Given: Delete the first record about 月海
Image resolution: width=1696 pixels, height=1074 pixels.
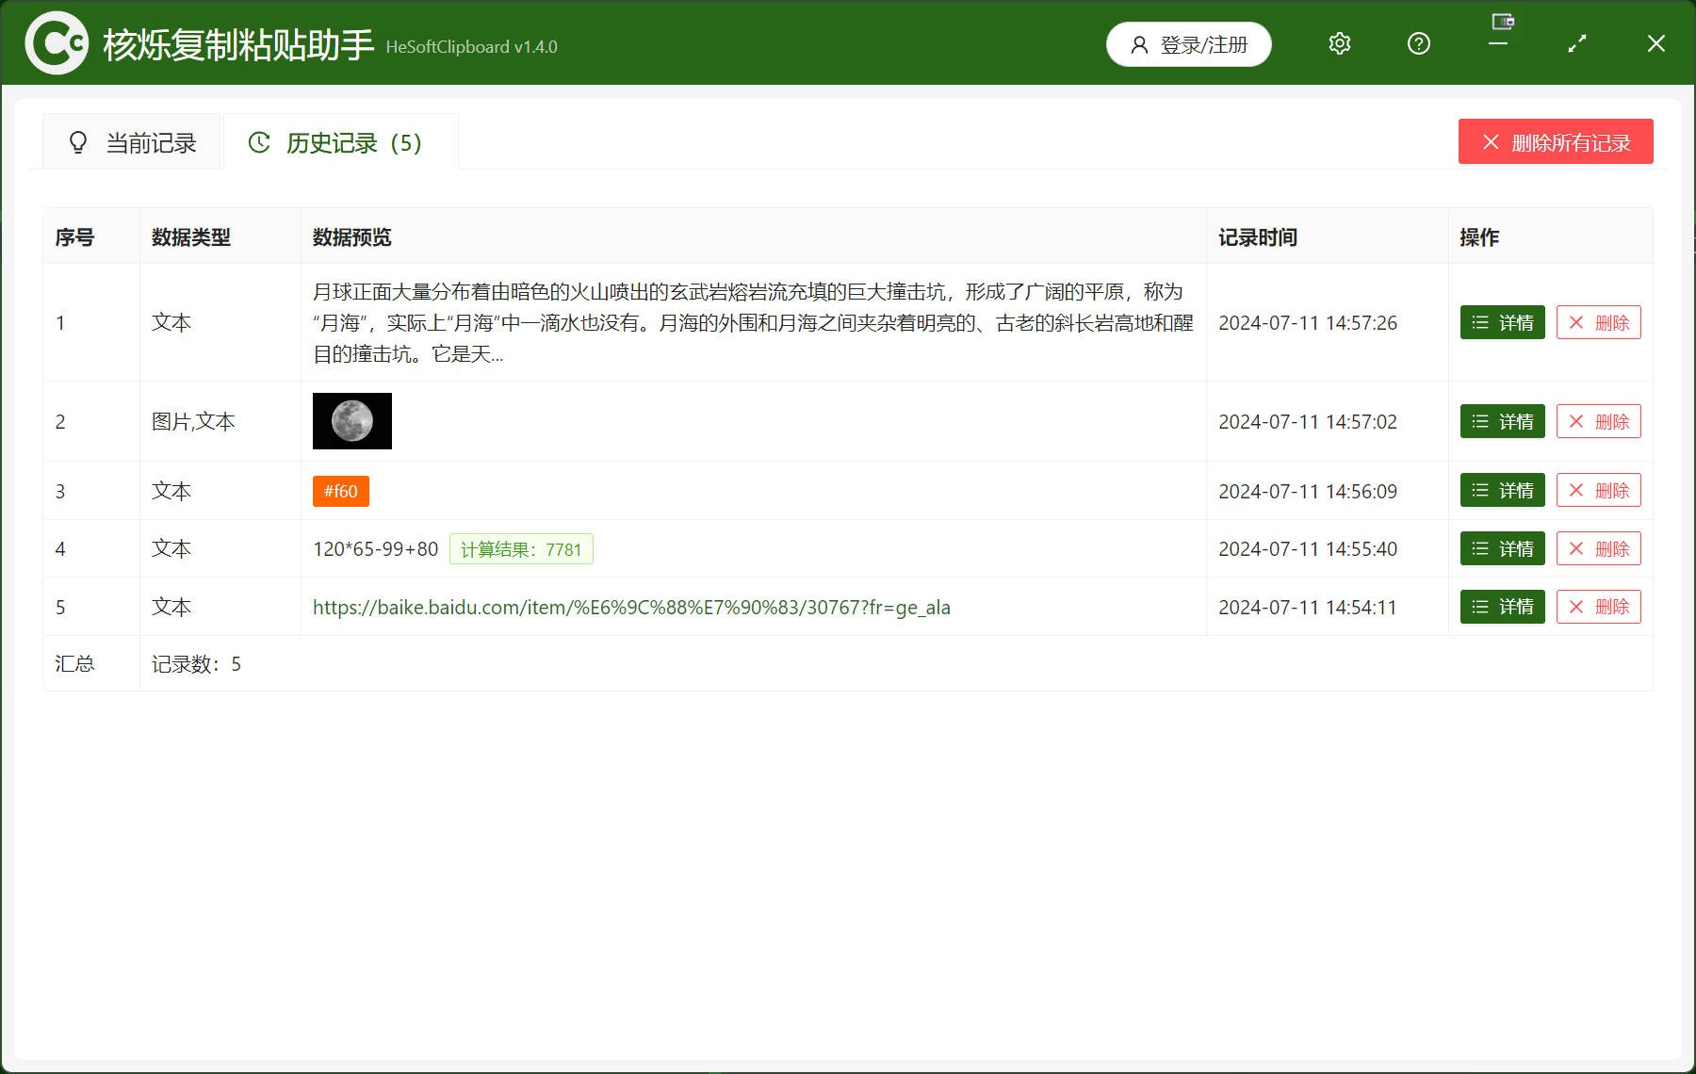Looking at the screenshot, I should pyautogui.click(x=1598, y=323).
